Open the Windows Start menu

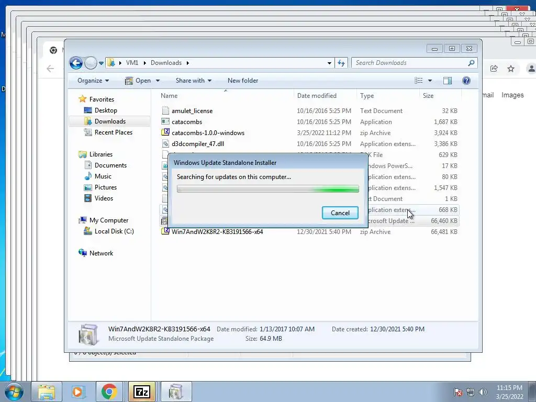click(14, 392)
